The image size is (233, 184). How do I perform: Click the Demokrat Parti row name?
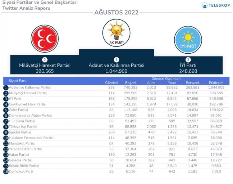pyautogui.click(x=21, y=171)
